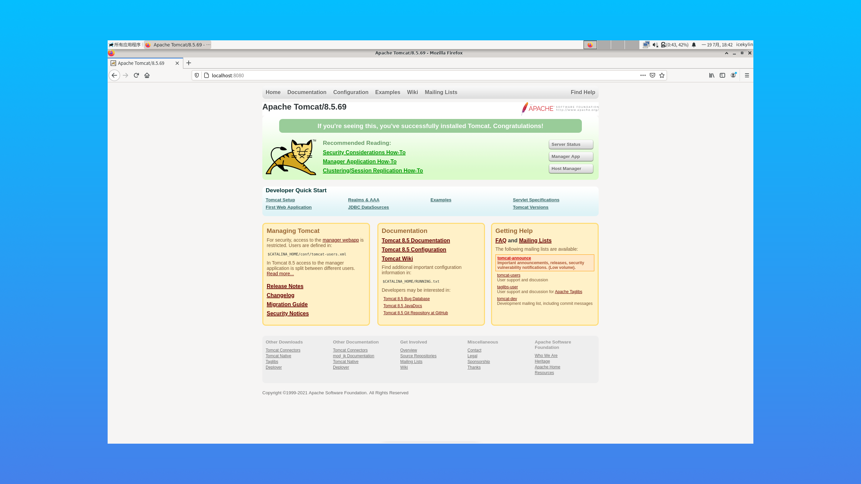861x484 pixels.
Task: Open the Documentation navigation item
Action: (307, 92)
